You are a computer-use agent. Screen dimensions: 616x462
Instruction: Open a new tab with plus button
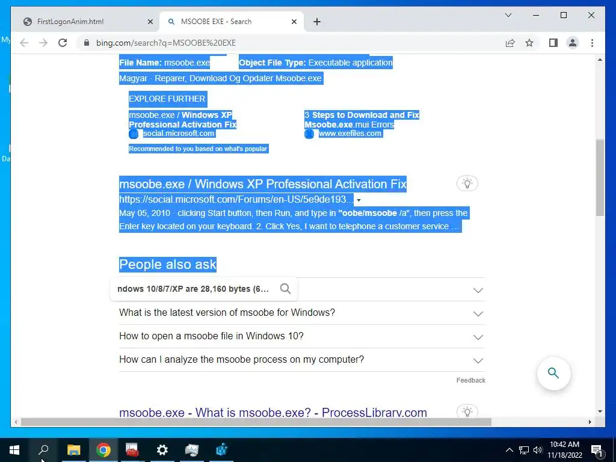pyautogui.click(x=317, y=22)
